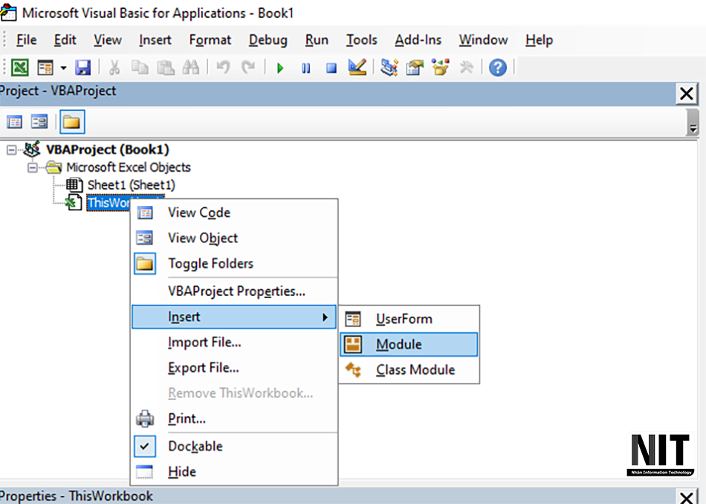This screenshot has width=706, height=504.
Task: Open the Edit menu
Action: [x=65, y=40]
